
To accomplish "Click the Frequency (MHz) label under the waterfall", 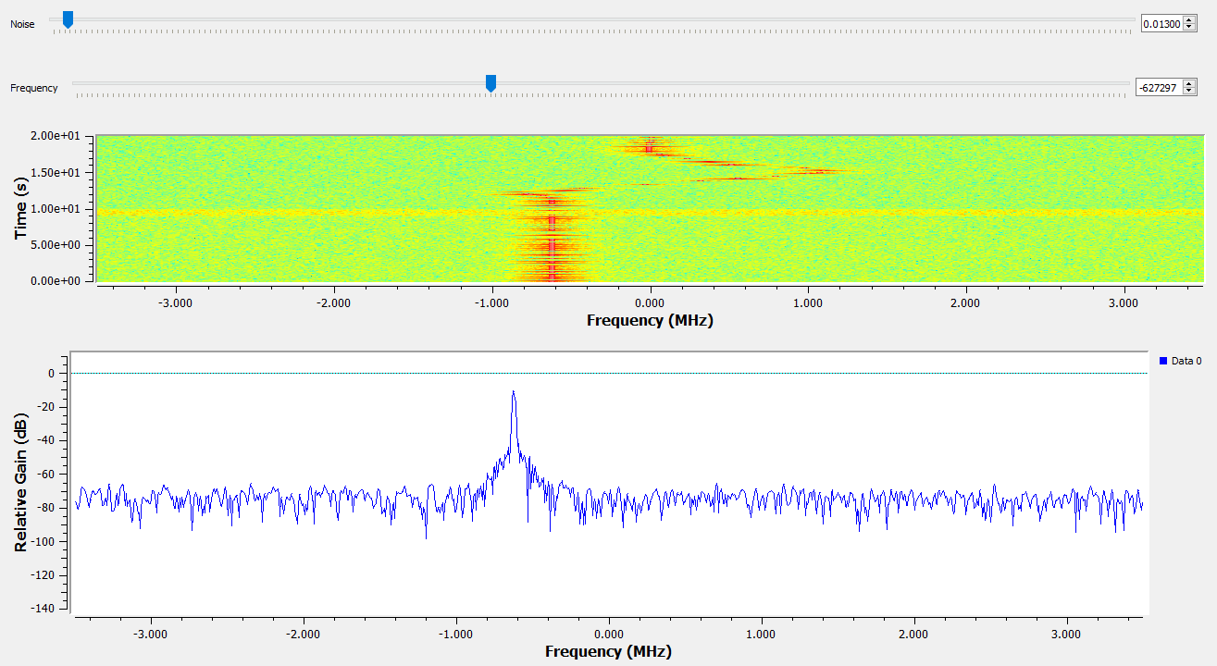I will (649, 319).
